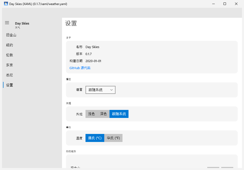Click the 名称 value Day Skies in About card
The height and width of the screenshot is (170, 244).
[92, 47]
